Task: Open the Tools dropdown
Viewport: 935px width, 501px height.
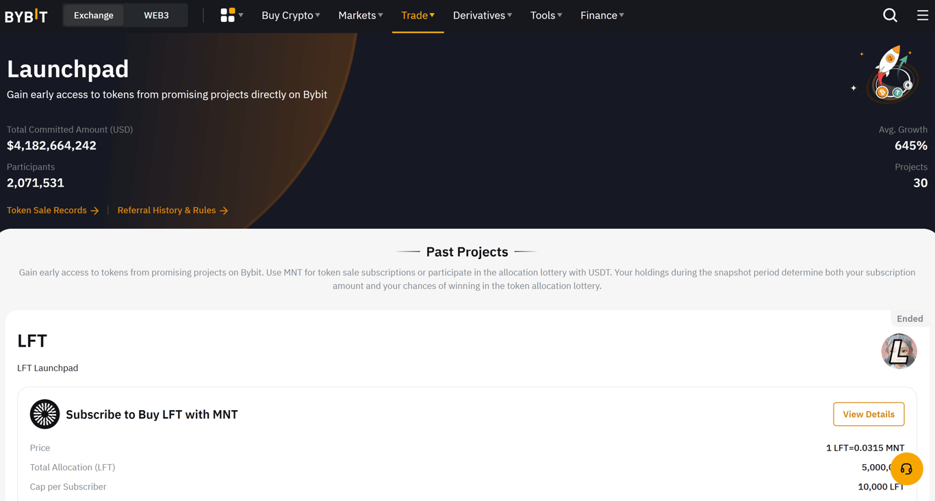Action: point(546,15)
